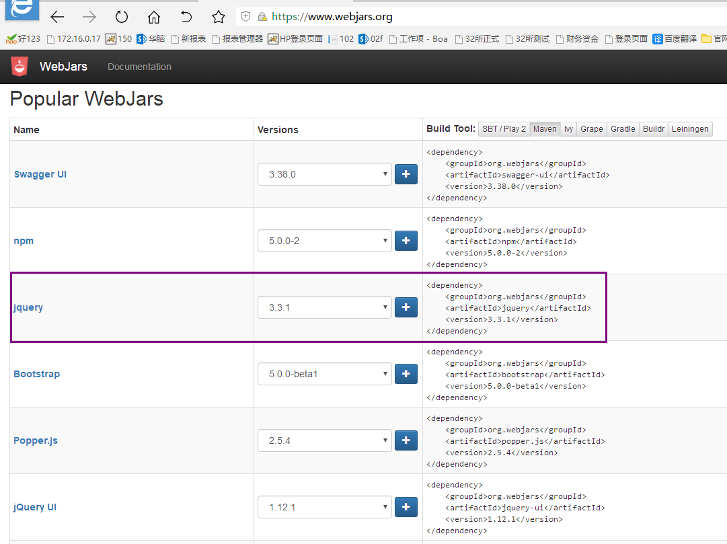The width and height of the screenshot is (727, 544).
Task: Add Swagger UI version with plus button
Action: [406, 174]
